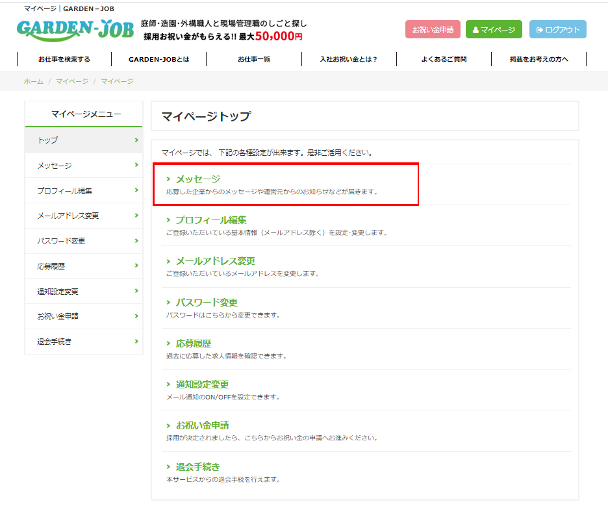Click the chevron on the 退会手続き sidebar row
This screenshot has height=515, width=608.
136,341
